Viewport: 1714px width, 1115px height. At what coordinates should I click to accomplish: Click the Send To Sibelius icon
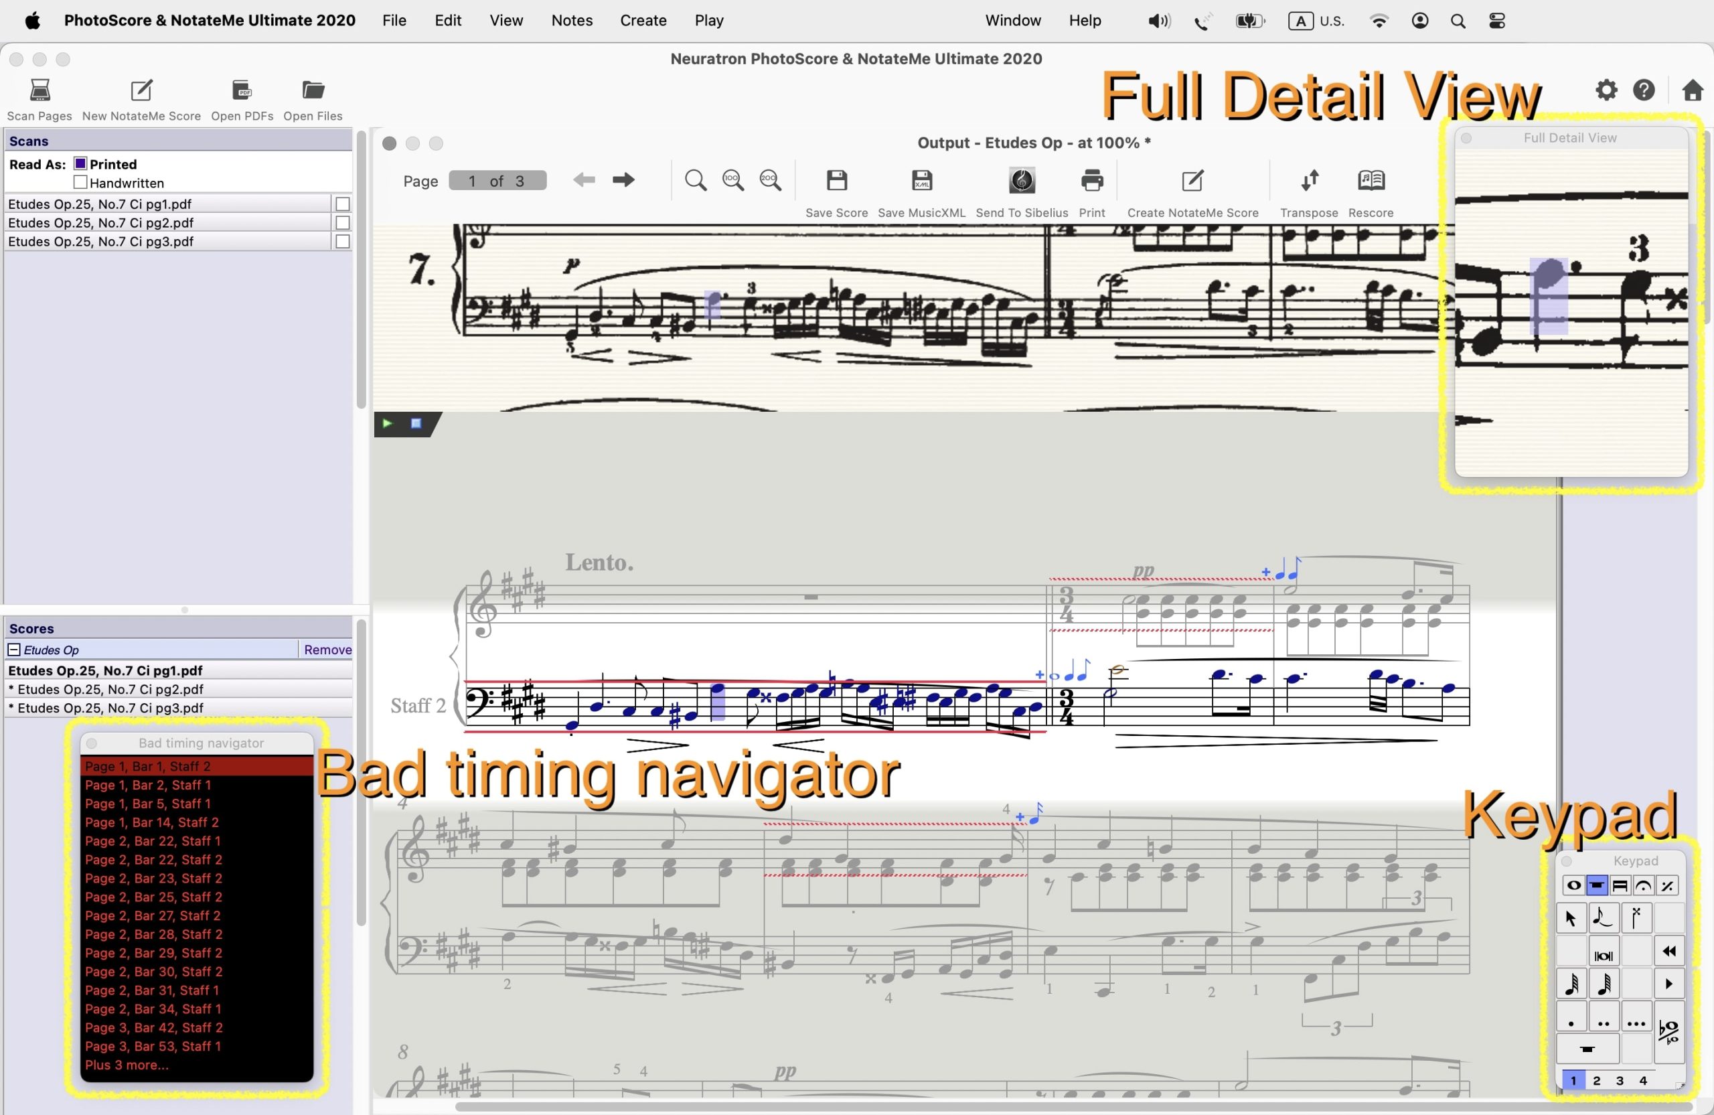pos(1021,180)
